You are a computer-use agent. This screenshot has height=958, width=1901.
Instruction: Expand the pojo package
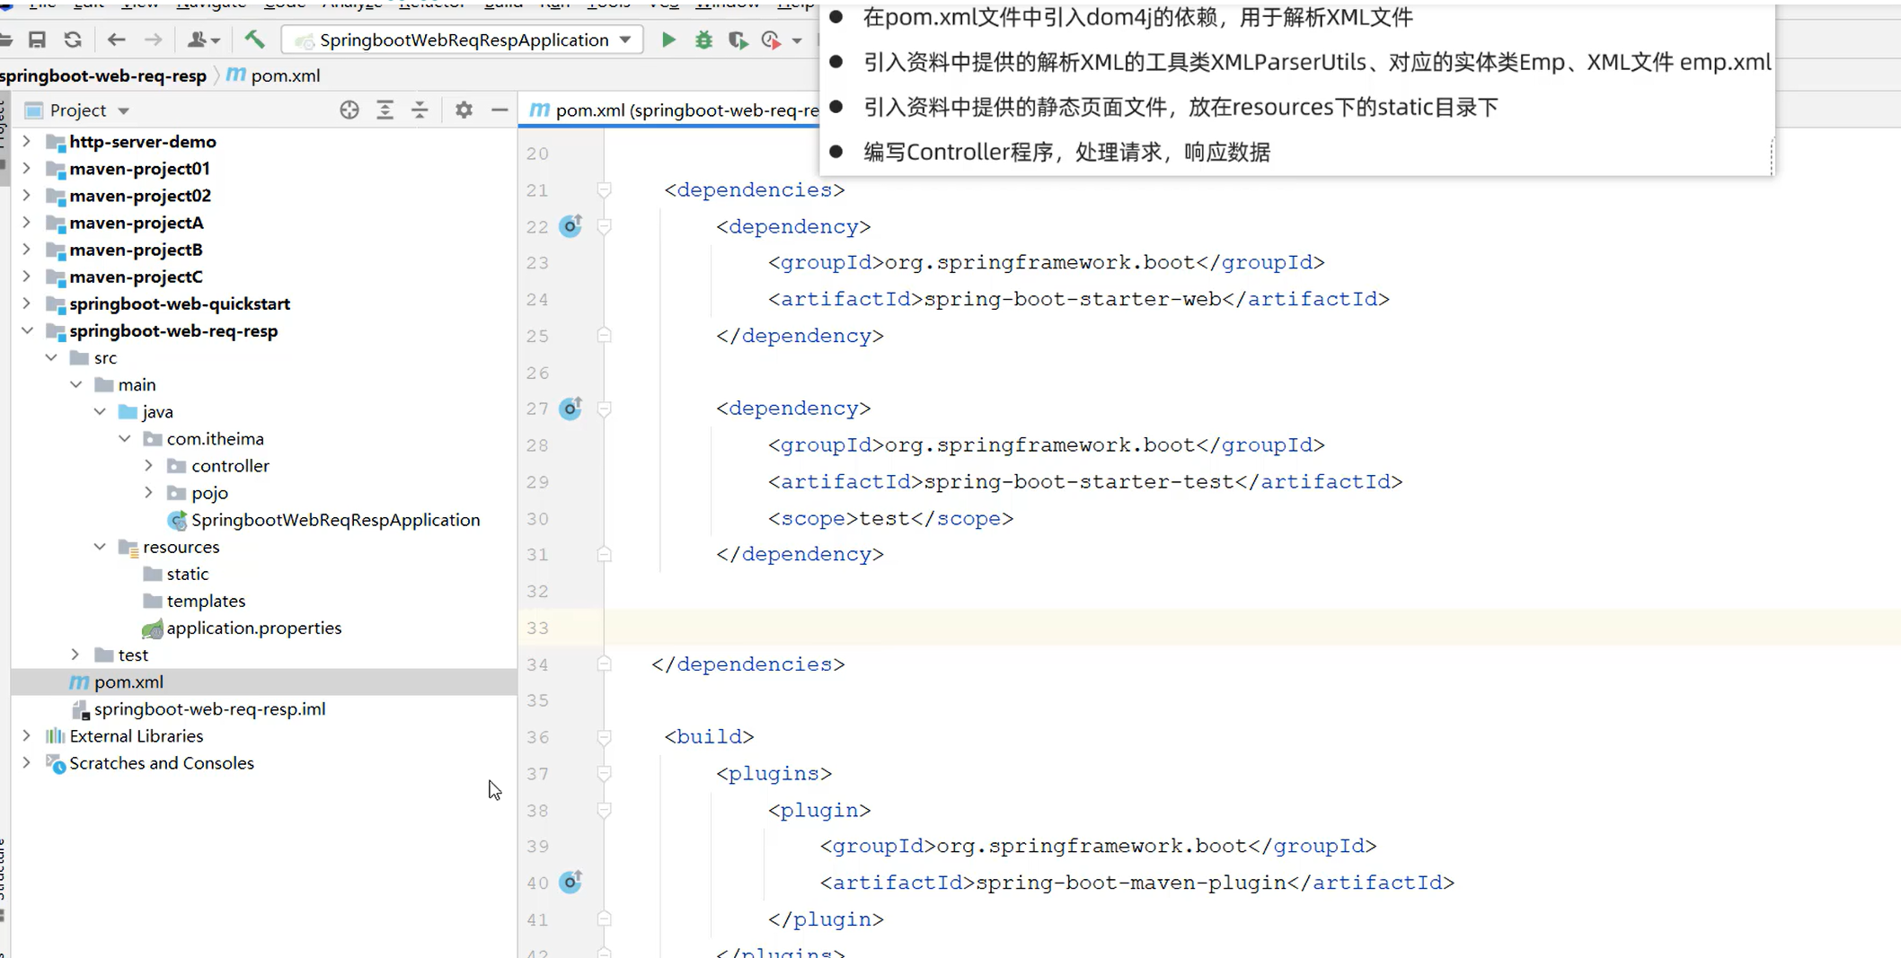(148, 492)
